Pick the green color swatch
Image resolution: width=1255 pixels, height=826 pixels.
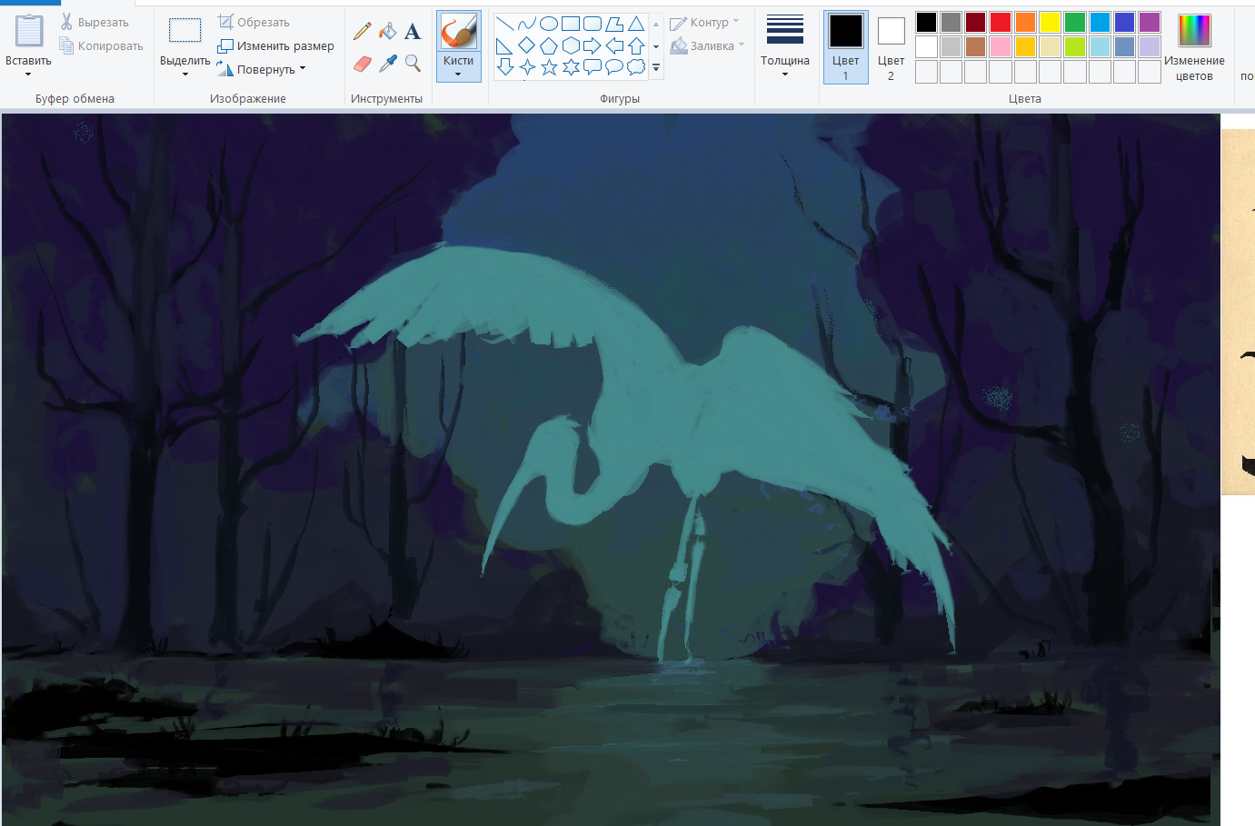coord(1075,22)
